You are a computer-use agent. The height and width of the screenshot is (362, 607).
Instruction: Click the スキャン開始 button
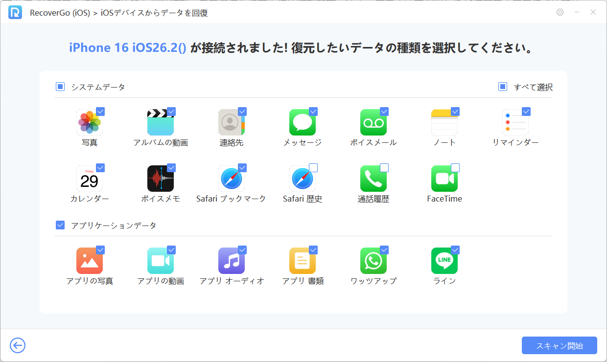tap(560, 345)
